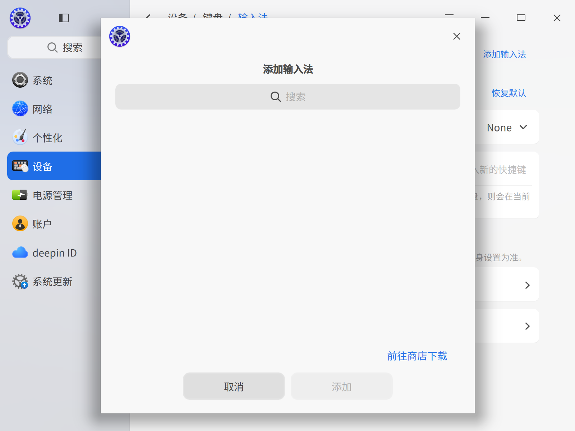The height and width of the screenshot is (431, 575).
Task: Click the magnifier icon in sidebar search
Action: click(x=52, y=47)
